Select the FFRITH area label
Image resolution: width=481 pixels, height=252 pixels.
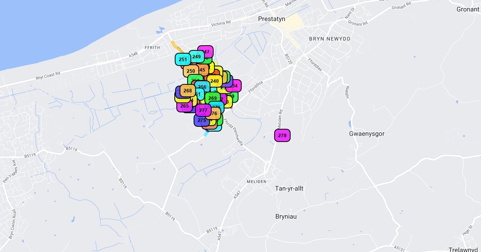[152, 48]
